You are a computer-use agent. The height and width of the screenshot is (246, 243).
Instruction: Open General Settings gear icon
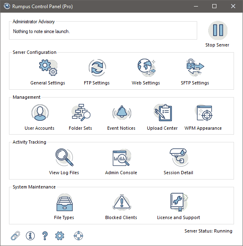pyautogui.click(x=48, y=68)
